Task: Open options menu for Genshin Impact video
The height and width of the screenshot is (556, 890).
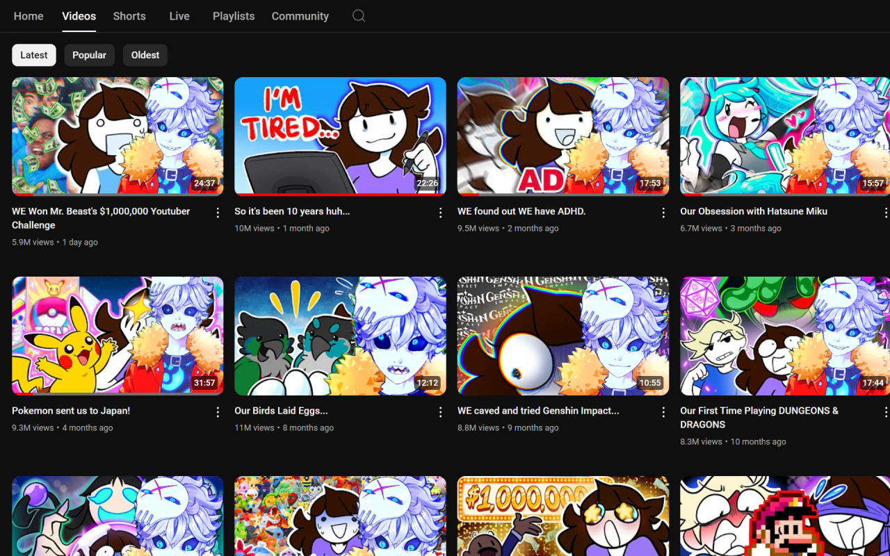Action: [x=663, y=412]
